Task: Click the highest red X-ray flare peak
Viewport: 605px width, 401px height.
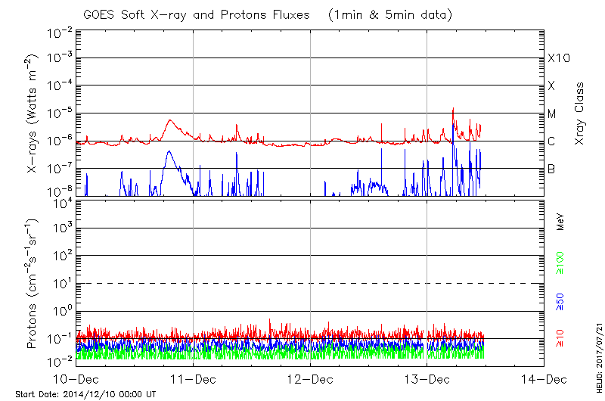Action: pos(453,108)
